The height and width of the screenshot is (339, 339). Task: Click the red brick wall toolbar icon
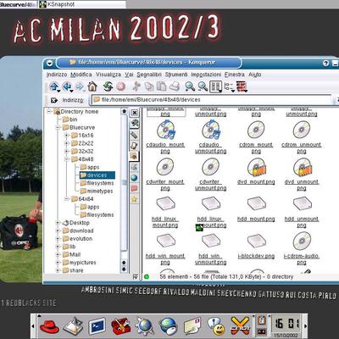pyautogui.click(x=242, y=86)
